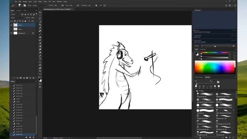Click the Background layer thumbnail

[x=15, y=33]
